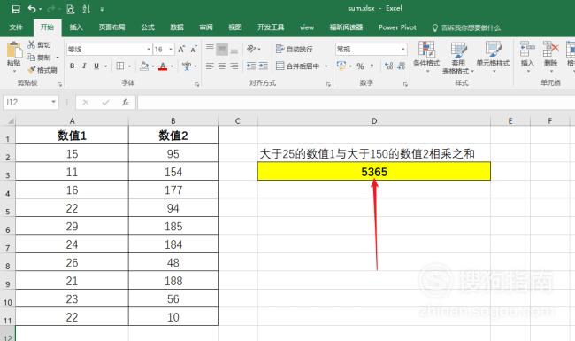This screenshot has width=575, height=341.
Task: Click the middle align icon
Action: (x=222, y=49)
